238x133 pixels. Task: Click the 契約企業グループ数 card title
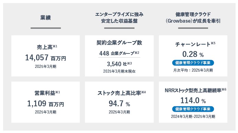119,43
